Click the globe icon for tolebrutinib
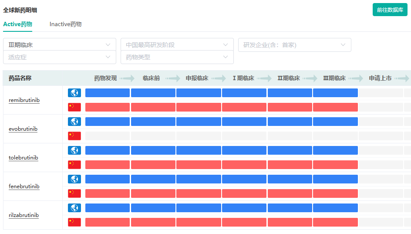The height and width of the screenshot is (234, 411). (x=74, y=150)
